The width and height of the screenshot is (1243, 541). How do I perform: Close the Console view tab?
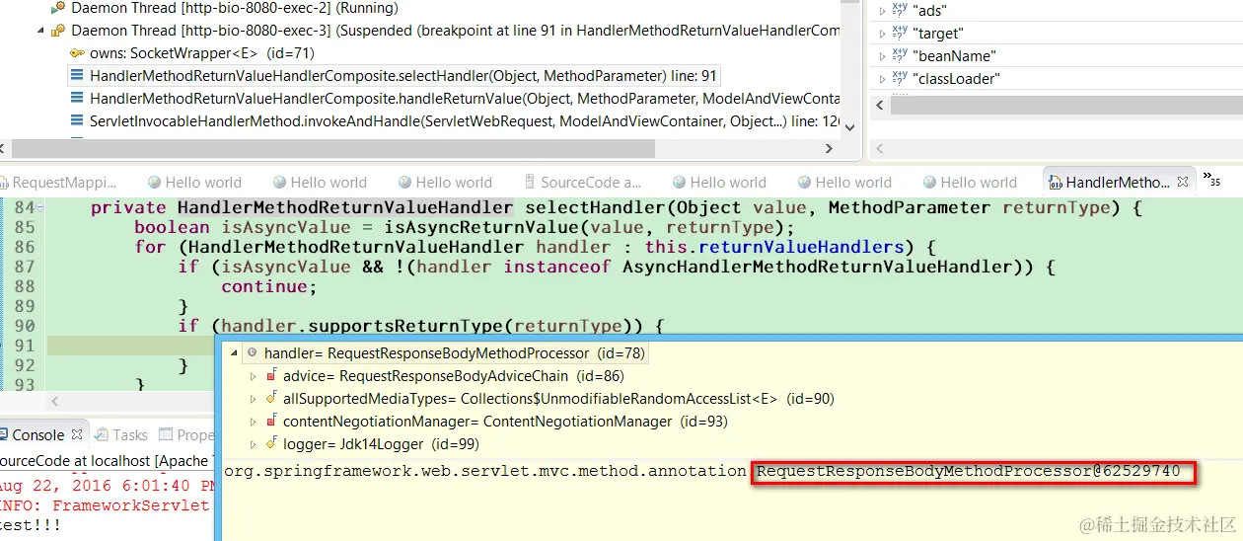pos(76,434)
